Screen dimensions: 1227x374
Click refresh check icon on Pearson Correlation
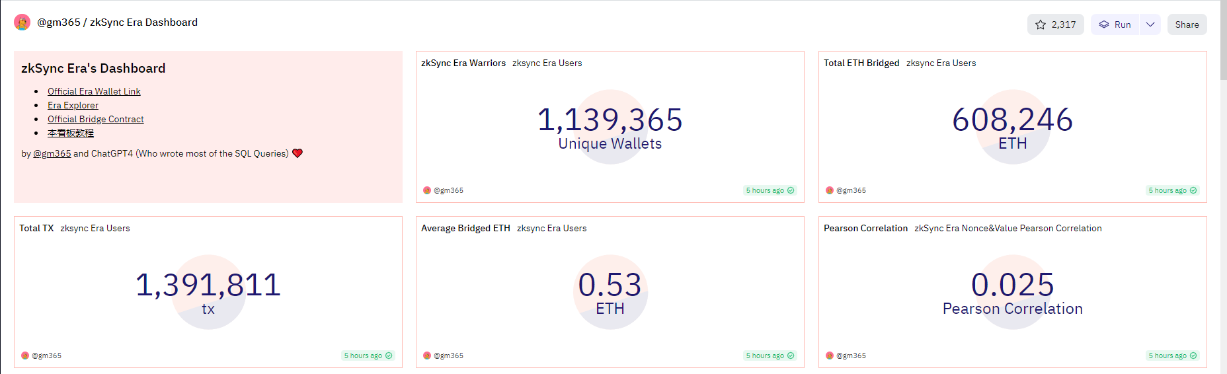(x=1193, y=355)
